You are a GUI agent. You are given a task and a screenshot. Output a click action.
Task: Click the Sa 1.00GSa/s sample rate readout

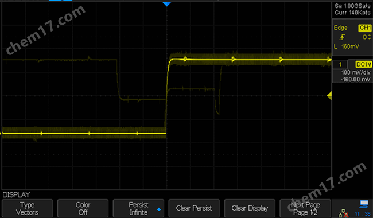[352, 6]
